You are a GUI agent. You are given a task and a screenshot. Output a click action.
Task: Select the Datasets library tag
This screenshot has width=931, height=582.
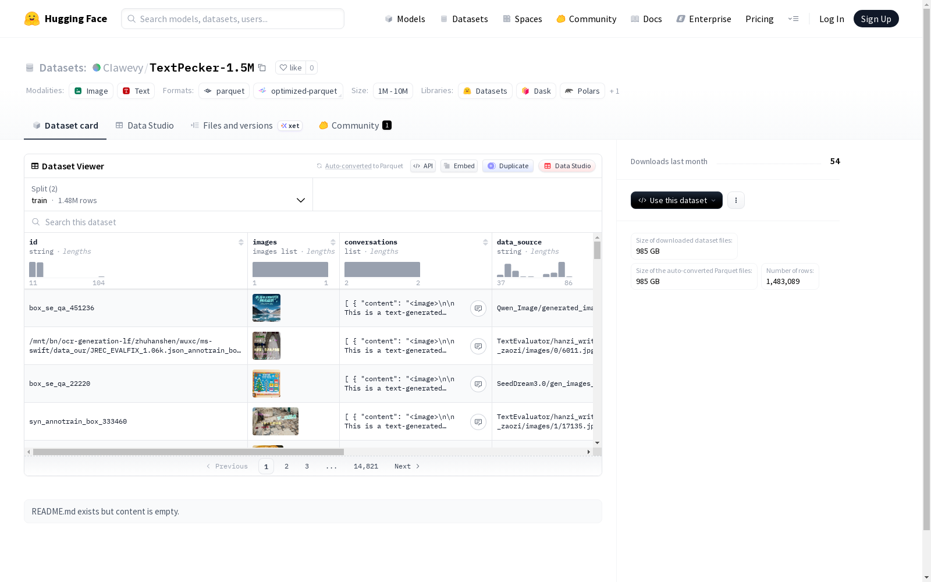485,91
